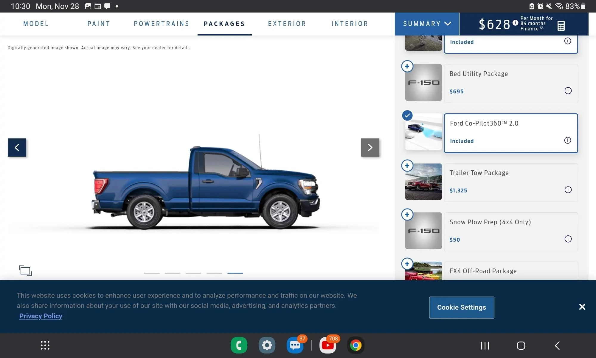Jump to fifth image indicator

tap(235, 273)
